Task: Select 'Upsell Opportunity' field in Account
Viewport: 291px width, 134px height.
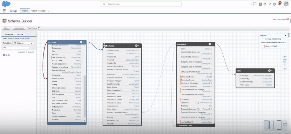Action: [x=66, y=117]
